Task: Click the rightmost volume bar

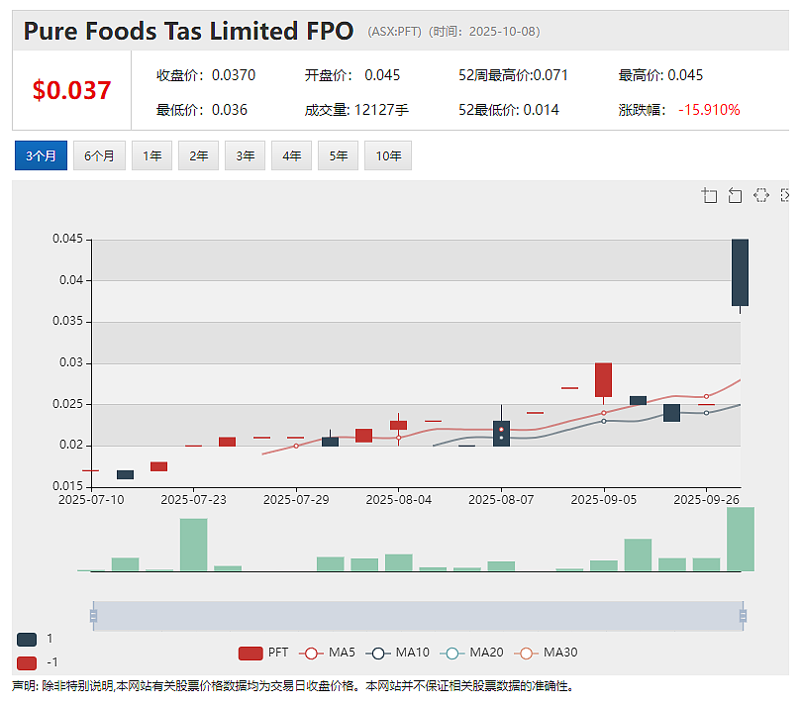Action: coord(740,539)
